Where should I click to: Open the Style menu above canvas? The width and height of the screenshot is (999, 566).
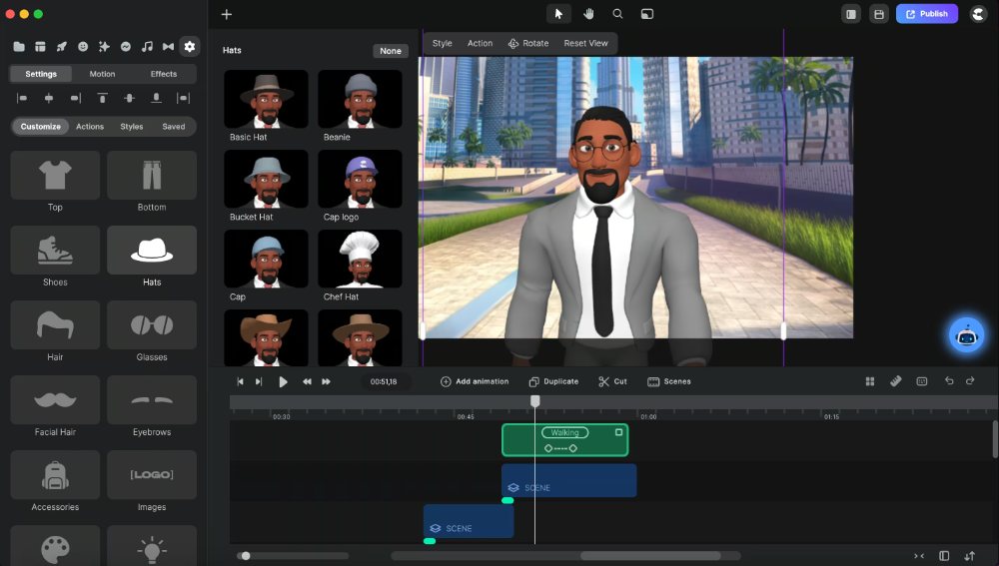coord(443,43)
